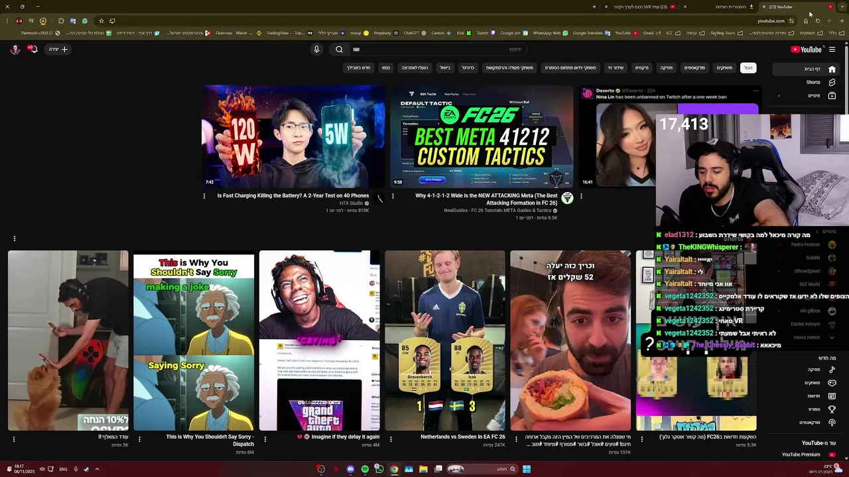This screenshot has width=849, height=477.
Task: Select the 'הכול' filter chip
Action: pyautogui.click(x=748, y=68)
